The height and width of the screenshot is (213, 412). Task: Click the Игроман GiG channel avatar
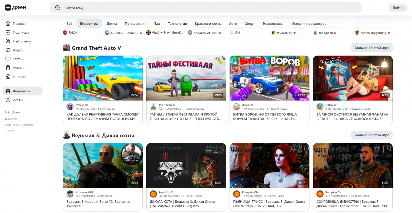click(x=70, y=194)
